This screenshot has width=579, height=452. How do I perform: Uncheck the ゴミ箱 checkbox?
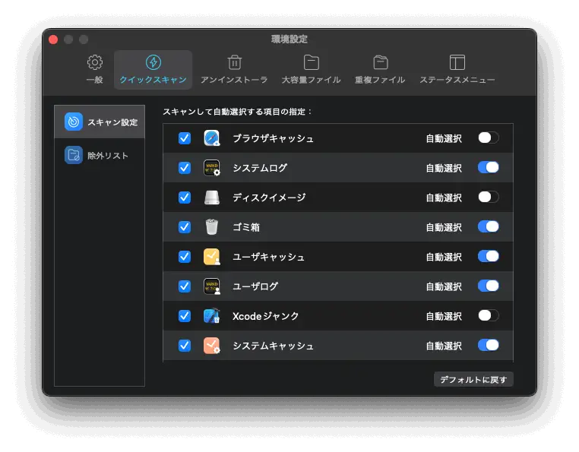pos(185,226)
